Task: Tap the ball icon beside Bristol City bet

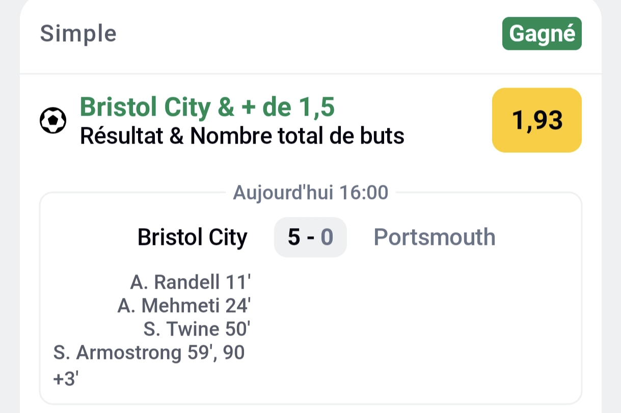Action: tap(53, 120)
